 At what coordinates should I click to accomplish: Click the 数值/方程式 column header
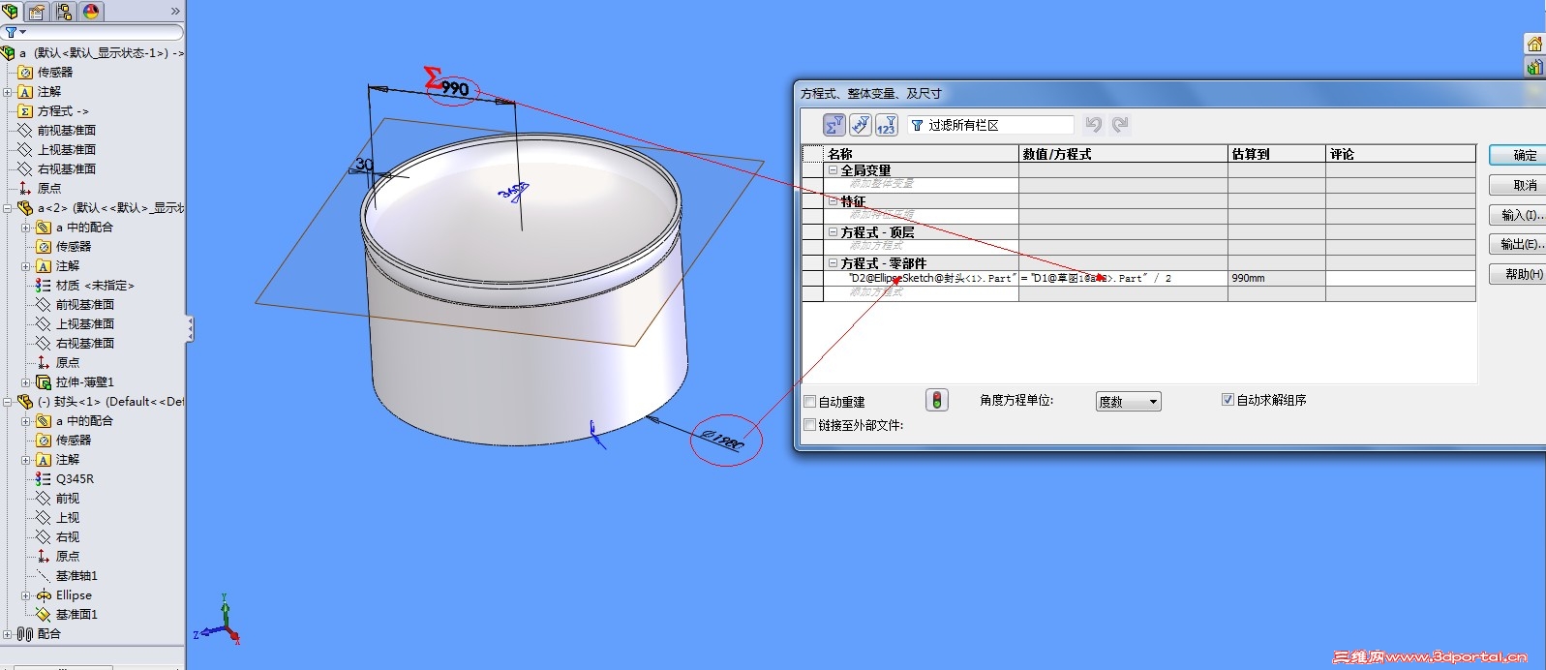[x=1123, y=154]
